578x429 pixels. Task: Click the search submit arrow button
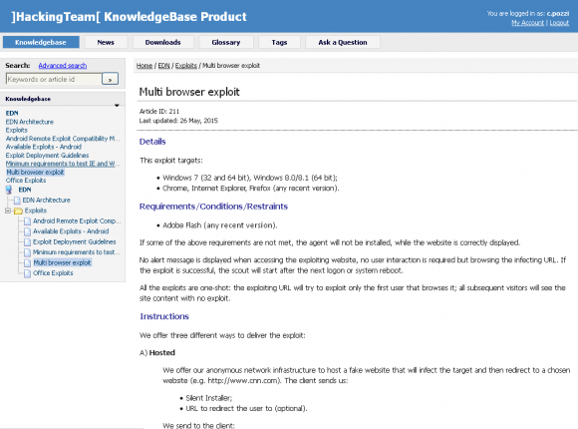point(110,79)
